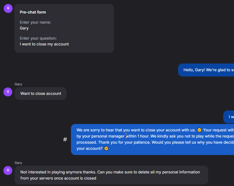234x186 pixels.
Task: Click the "Enter your question:" label
Action: pos(38,38)
